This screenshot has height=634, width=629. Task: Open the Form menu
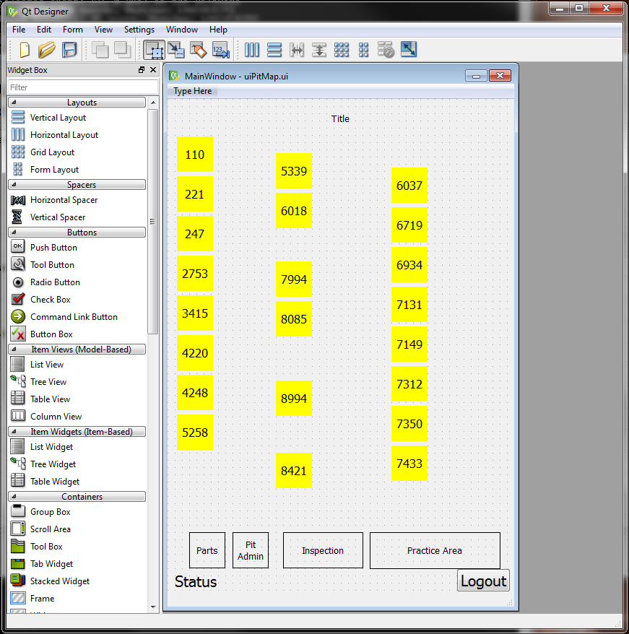pos(72,30)
